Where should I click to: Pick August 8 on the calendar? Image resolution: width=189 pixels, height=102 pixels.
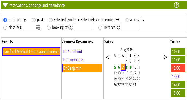(x=127, y=67)
